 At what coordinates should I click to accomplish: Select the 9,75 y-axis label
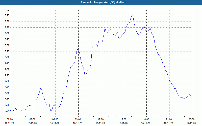pyautogui.click(x=7, y=15)
